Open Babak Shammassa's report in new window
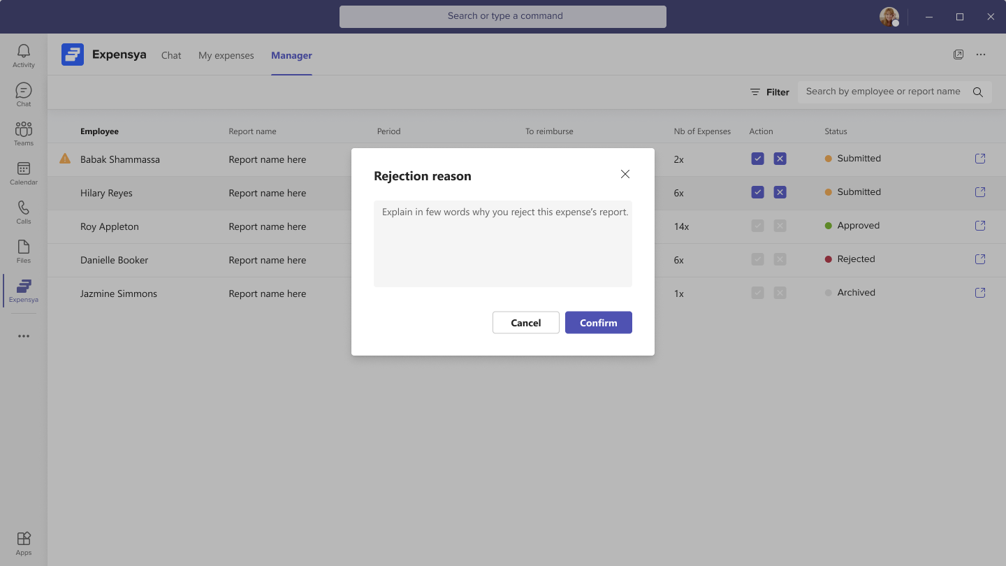Screen dimensions: 1006x566 pyautogui.click(x=980, y=159)
